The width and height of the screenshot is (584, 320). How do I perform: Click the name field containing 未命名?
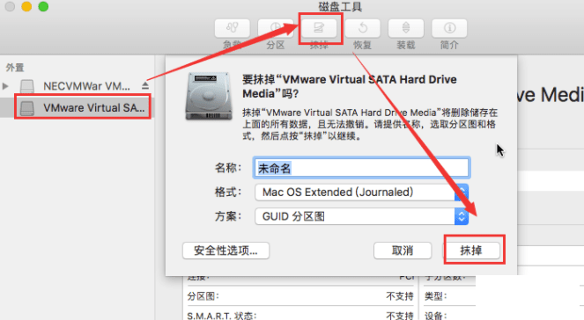pyautogui.click(x=361, y=168)
